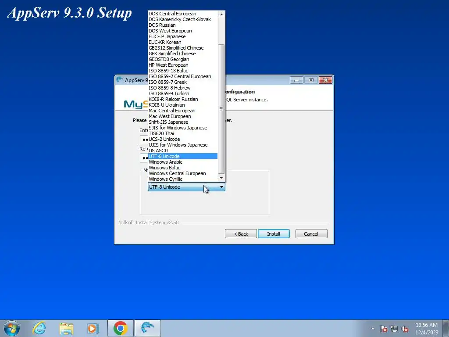Pick KOI8-U Ukrainian charset
This screenshot has width=449, height=337.
pos(183,105)
